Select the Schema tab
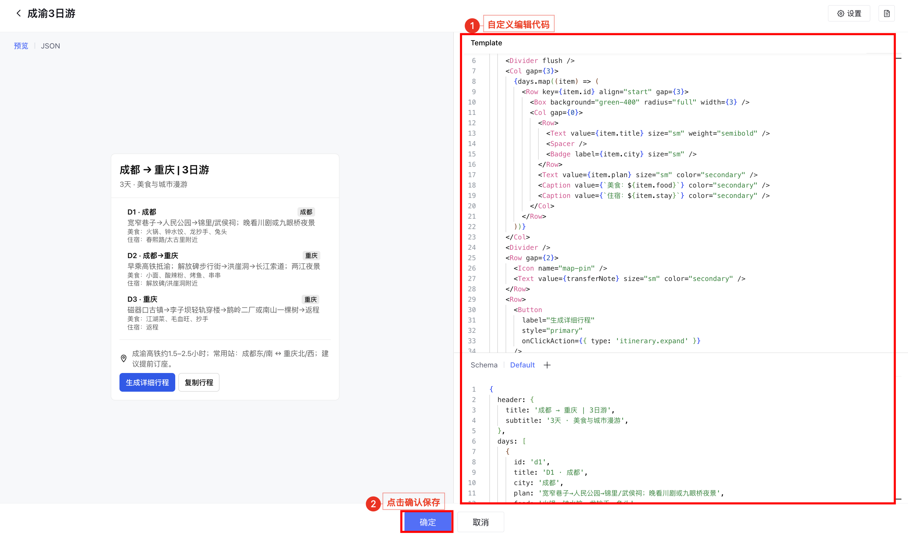Screen dimensions: 908x537 click(483, 365)
